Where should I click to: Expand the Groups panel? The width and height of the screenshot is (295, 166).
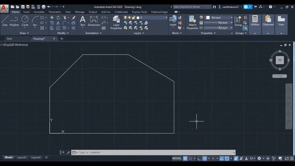(x=241, y=33)
